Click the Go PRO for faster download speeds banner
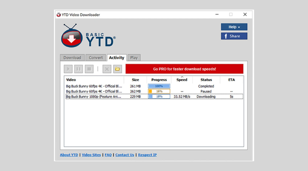 (x=184, y=69)
